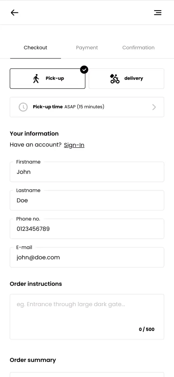Click the walking person pick-up icon
Image resolution: width=174 pixels, height=377 pixels.
tap(36, 79)
